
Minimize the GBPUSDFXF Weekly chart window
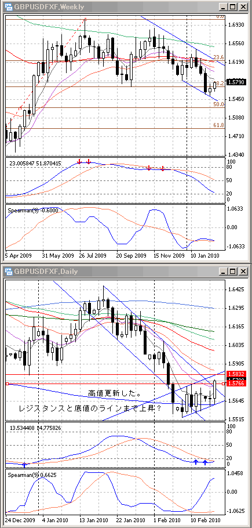224,6
